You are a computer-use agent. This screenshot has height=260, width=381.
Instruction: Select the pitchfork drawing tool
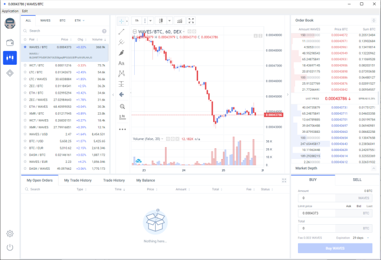point(121,42)
